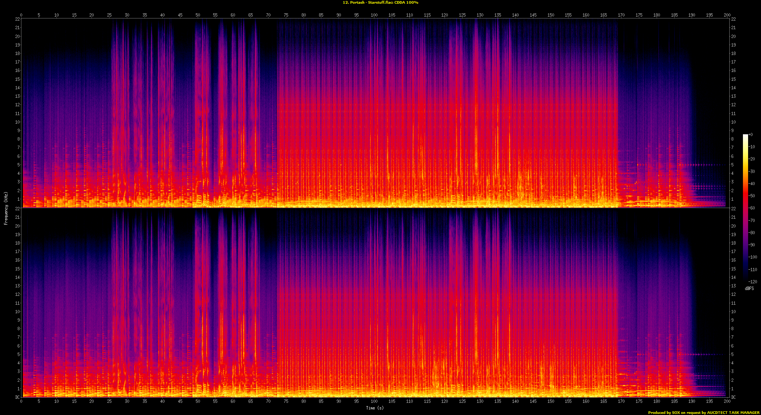Click the "15" kHz label on lower channel's right axis
Image resolution: width=761 pixels, height=415 pixels.
733,269
